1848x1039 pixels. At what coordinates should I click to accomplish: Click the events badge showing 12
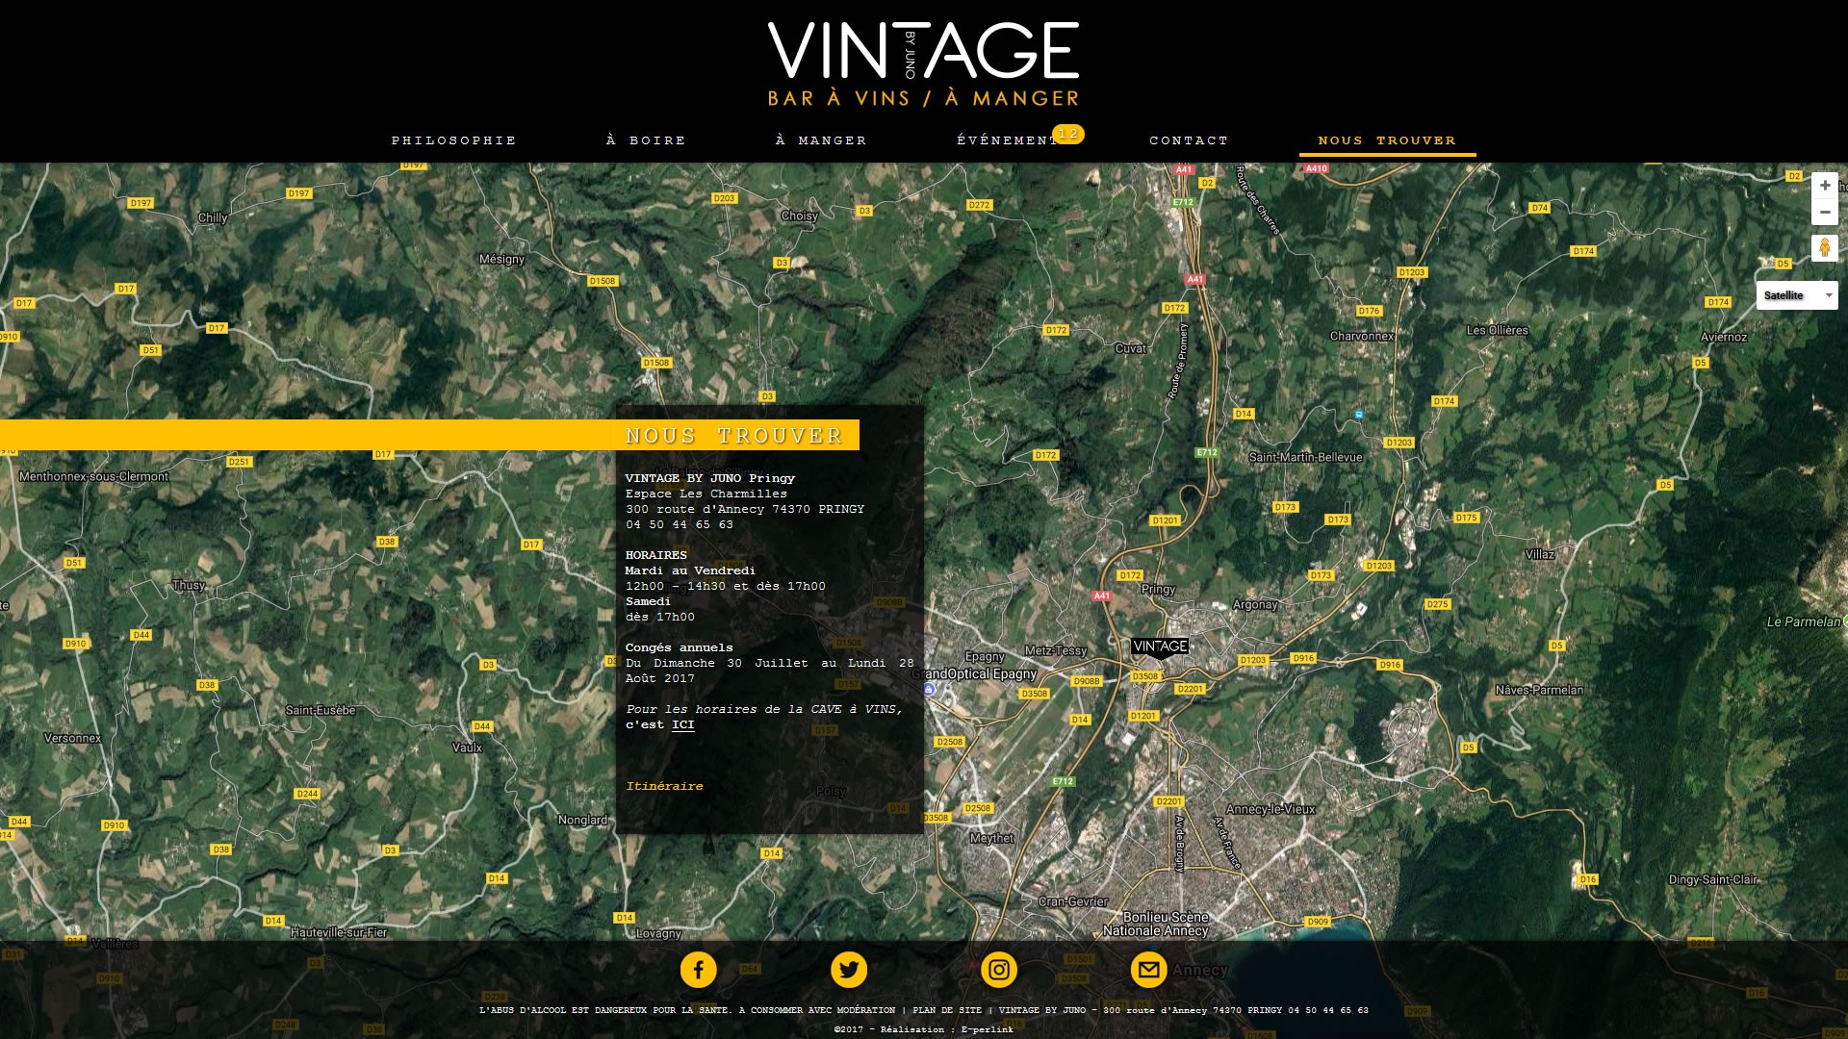pyautogui.click(x=1068, y=134)
